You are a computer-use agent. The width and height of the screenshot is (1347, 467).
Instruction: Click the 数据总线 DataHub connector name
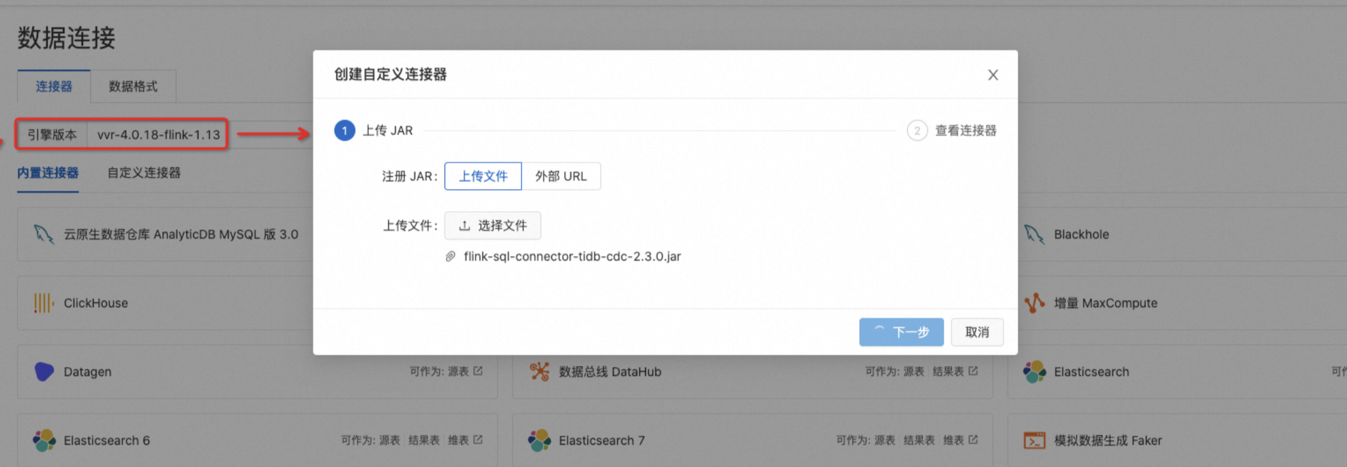(x=610, y=372)
